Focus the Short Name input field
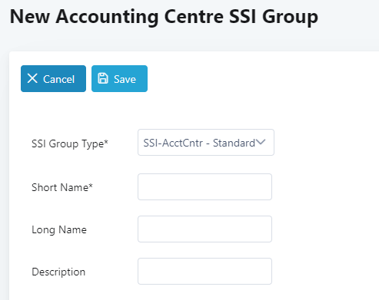This screenshot has width=379, height=300. (x=204, y=186)
